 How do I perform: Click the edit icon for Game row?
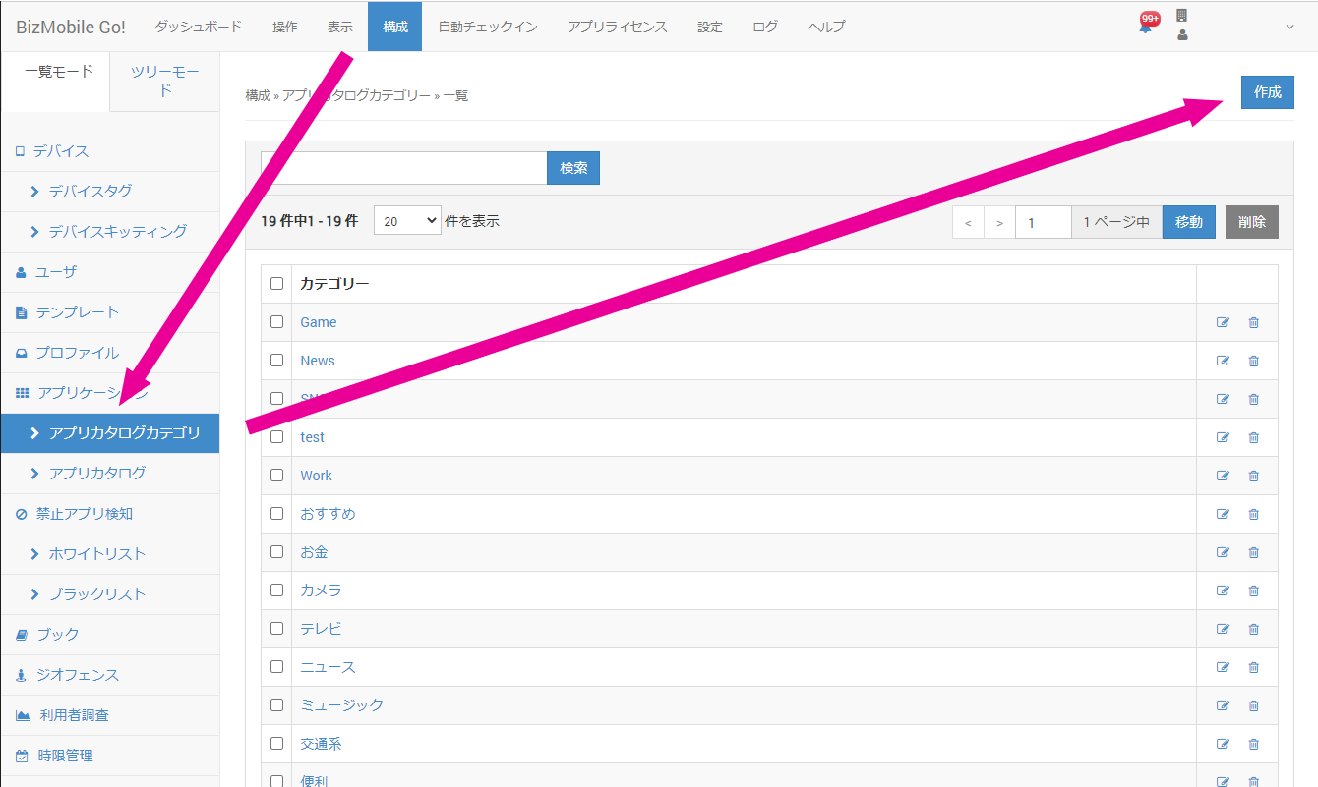pyautogui.click(x=1223, y=322)
